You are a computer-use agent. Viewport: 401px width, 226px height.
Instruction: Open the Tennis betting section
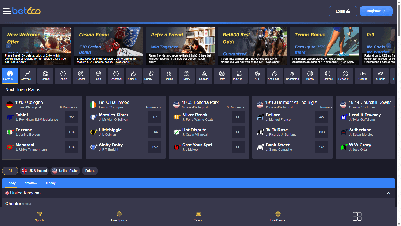(x=63, y=76)
